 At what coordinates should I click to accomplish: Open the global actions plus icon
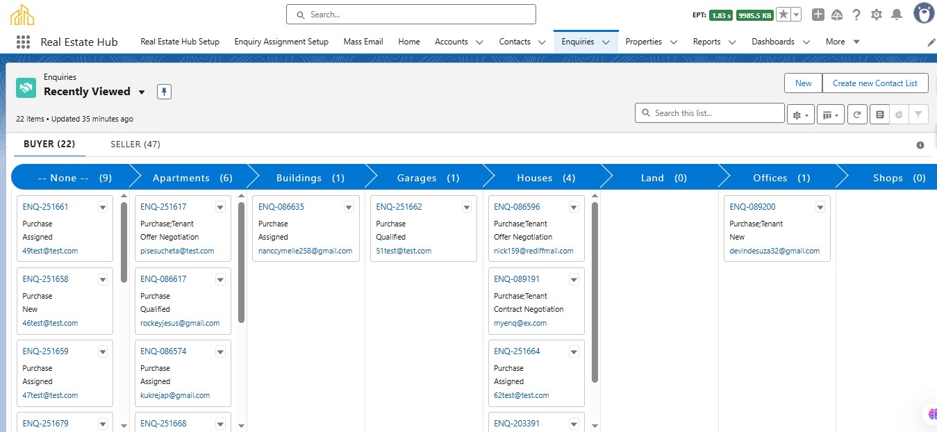click(x=818, y=15)
